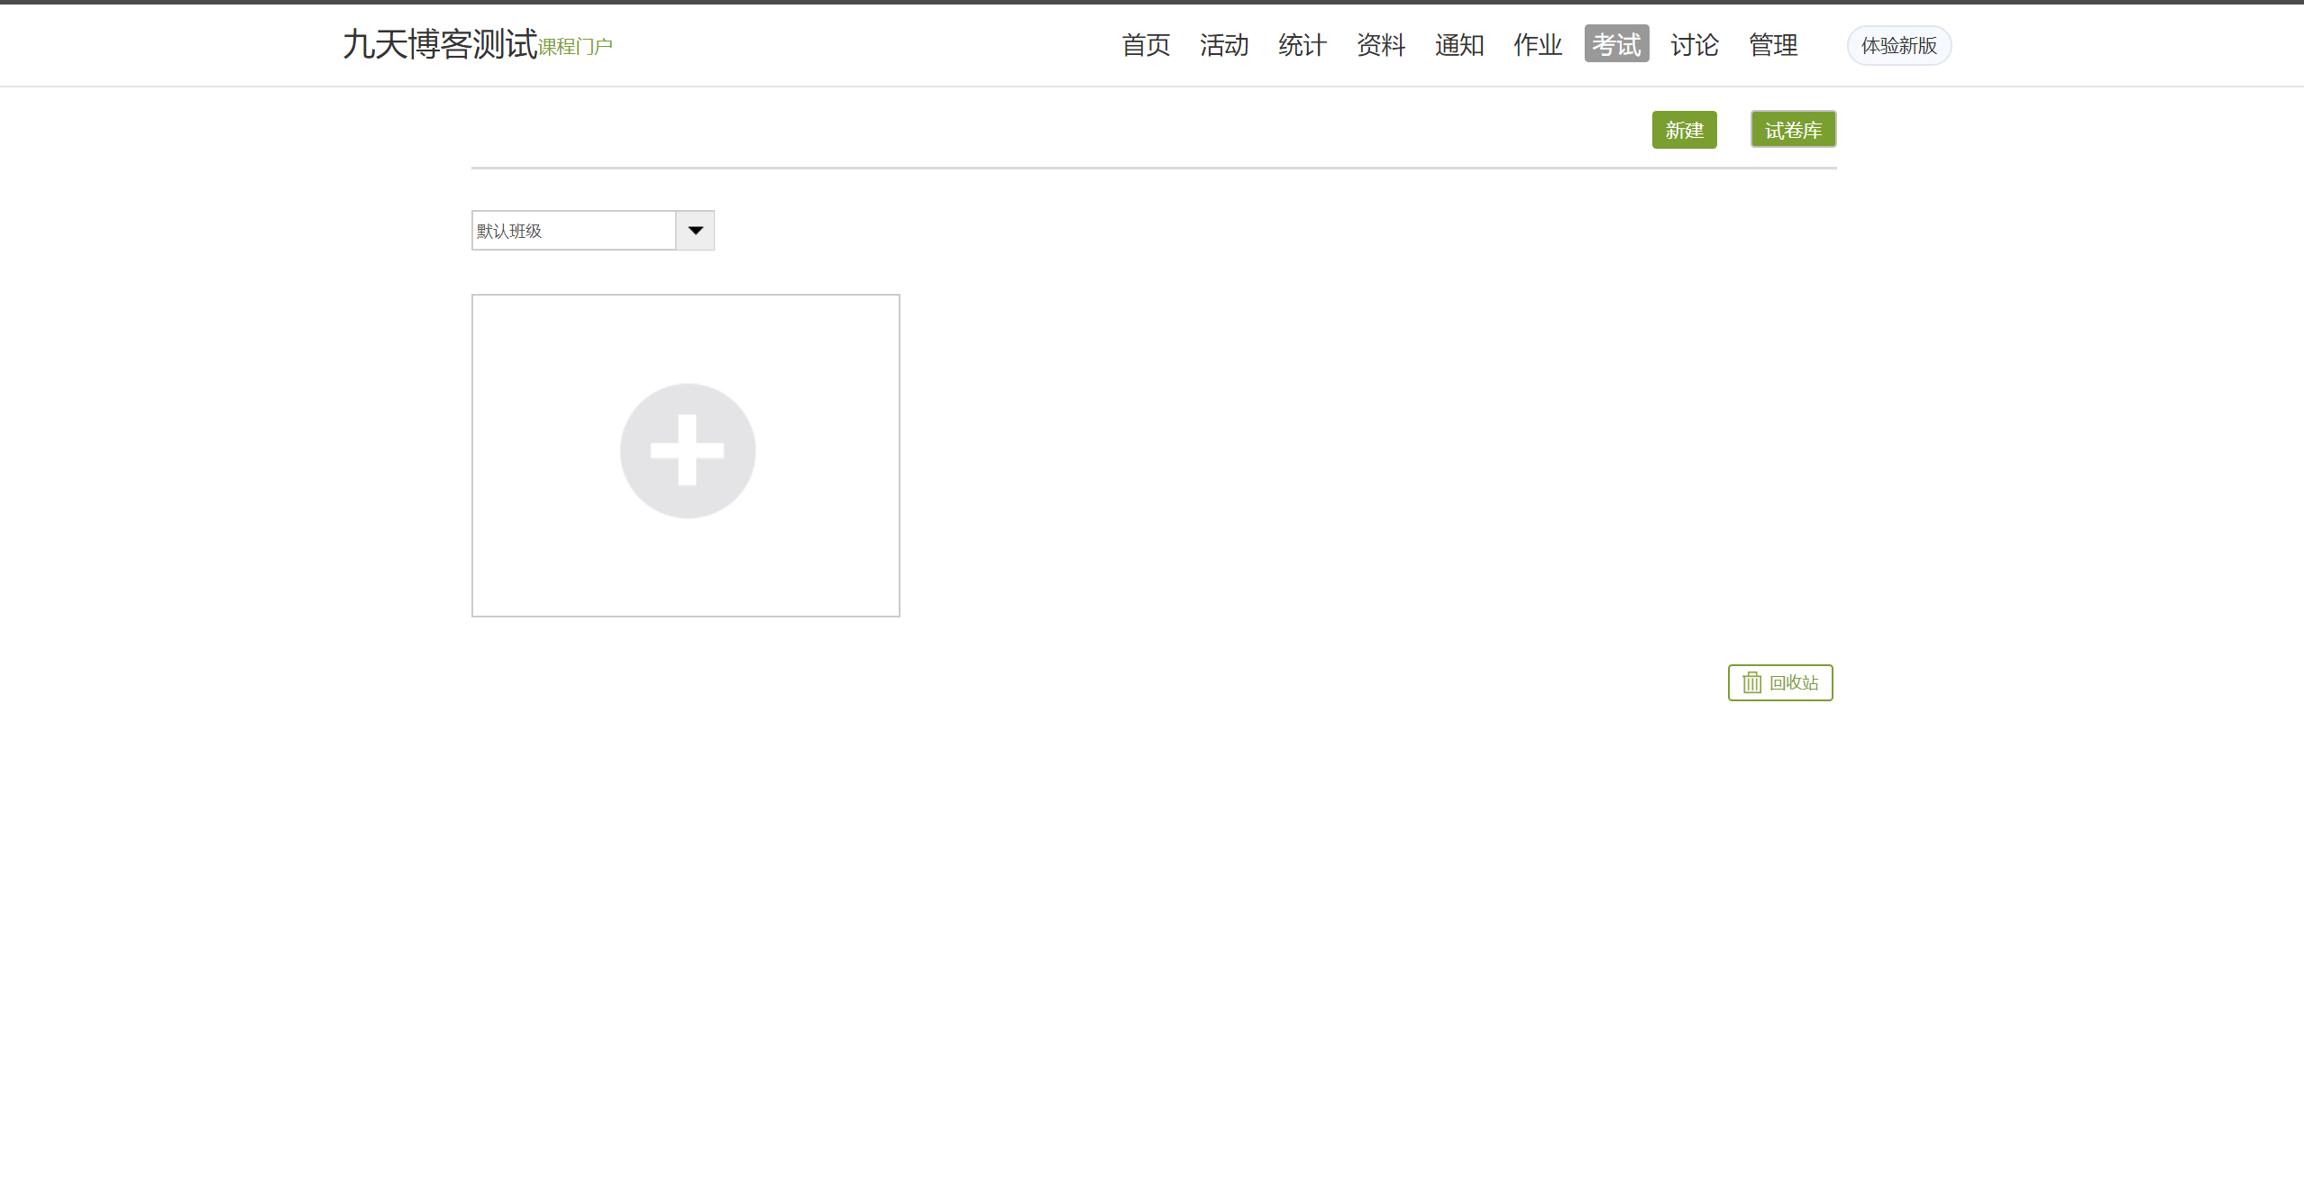Click the plus icon to add exam
The height and width of the screenshot is (1179, 2304).
(687, 451)
